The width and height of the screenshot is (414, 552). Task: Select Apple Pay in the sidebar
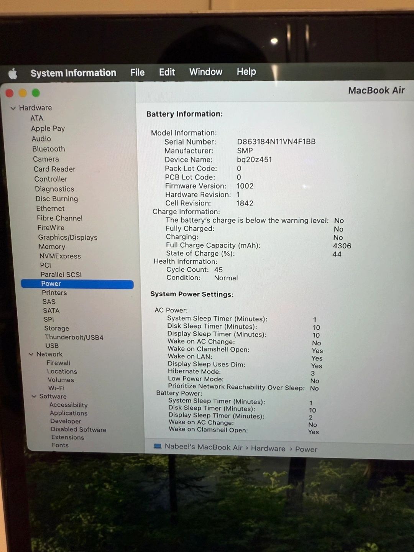48,128
